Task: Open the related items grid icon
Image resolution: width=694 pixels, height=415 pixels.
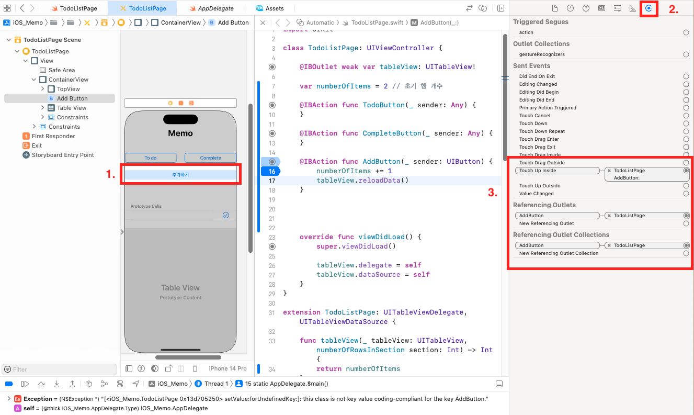Action: click(x=7, y=8)
